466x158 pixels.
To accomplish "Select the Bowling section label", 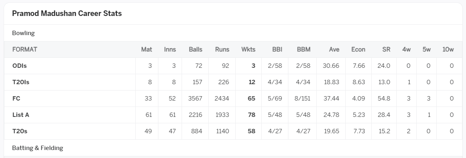I will point(24,33).
